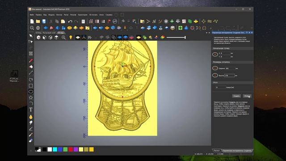Pick the yellow droplet fill tool

coord(31,117)
